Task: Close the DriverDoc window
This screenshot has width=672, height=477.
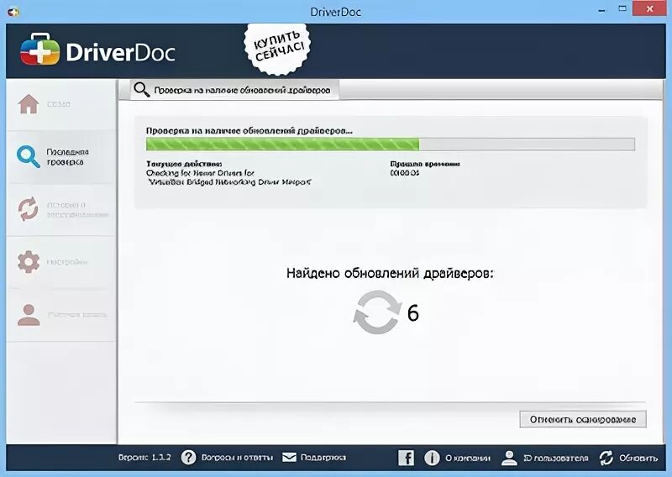Action: pyautogui.click(x=649, y=9)
